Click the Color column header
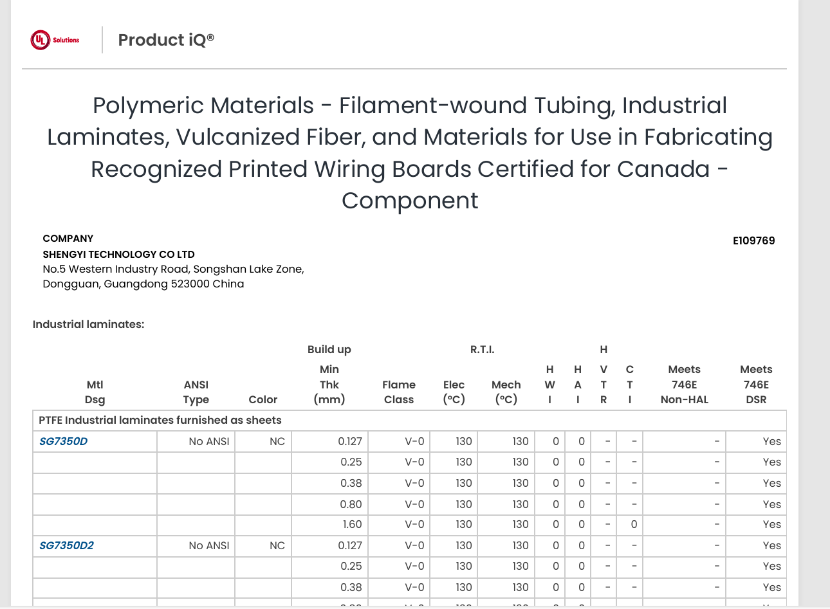Viewport: 830px width, 609px height. (263, 399)
